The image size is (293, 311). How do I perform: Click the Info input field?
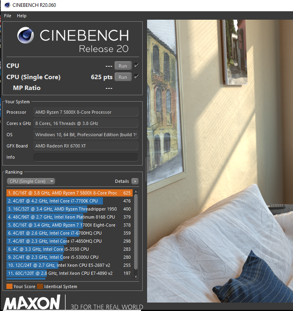(x=86, y=157)
